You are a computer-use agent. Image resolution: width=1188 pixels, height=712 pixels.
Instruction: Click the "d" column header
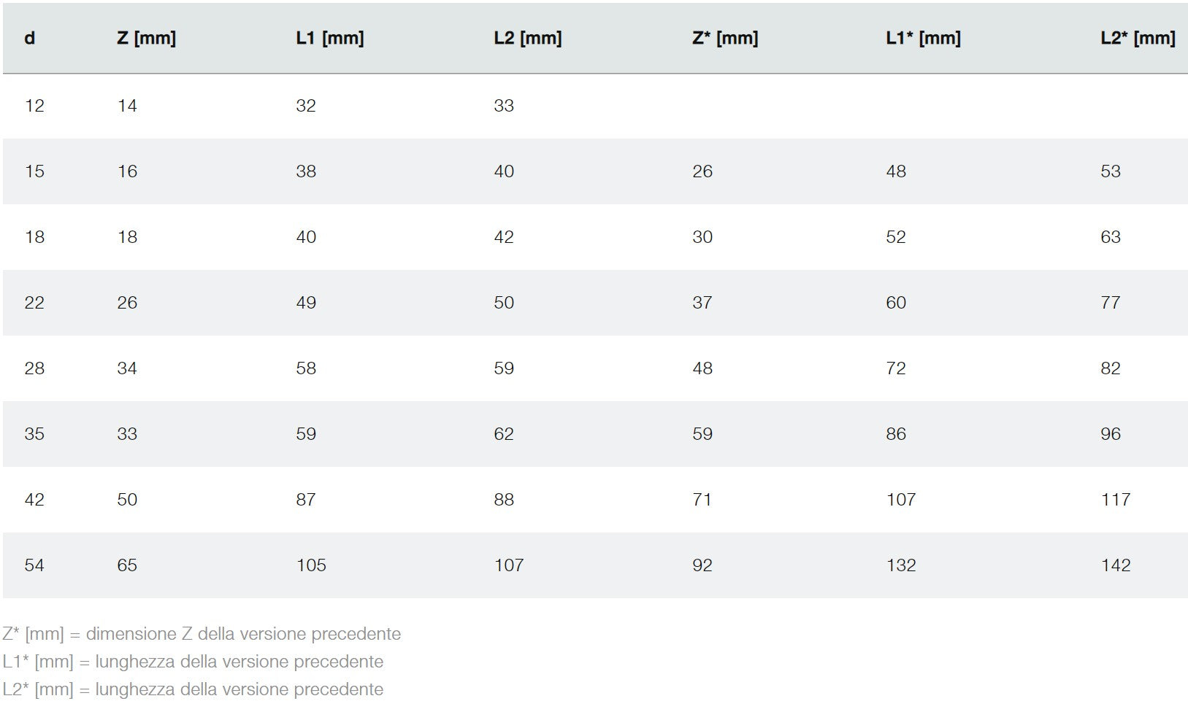click(x=30, y=38)
